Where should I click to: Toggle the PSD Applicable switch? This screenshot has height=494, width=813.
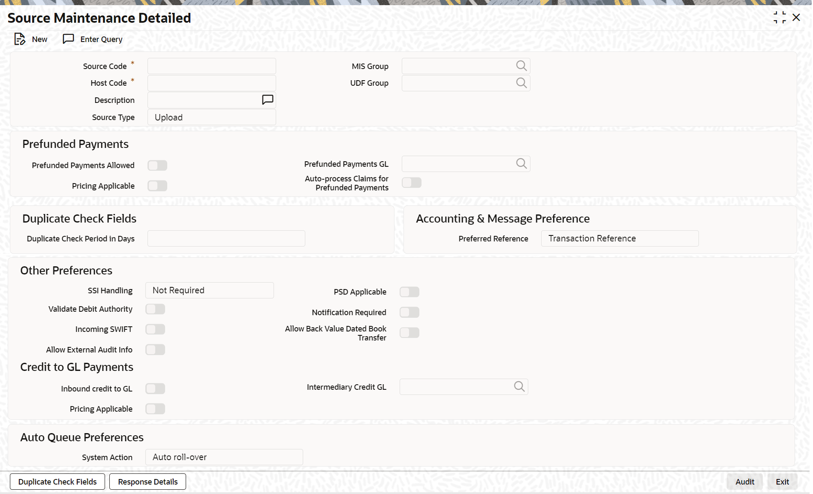pyautogui.click(x=409, y=292)
